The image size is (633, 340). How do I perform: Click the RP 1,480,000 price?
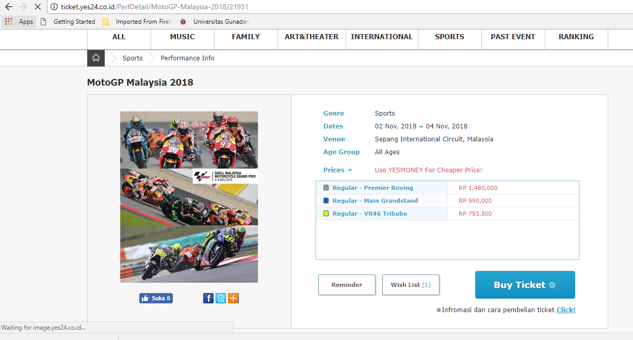point(478,188)
